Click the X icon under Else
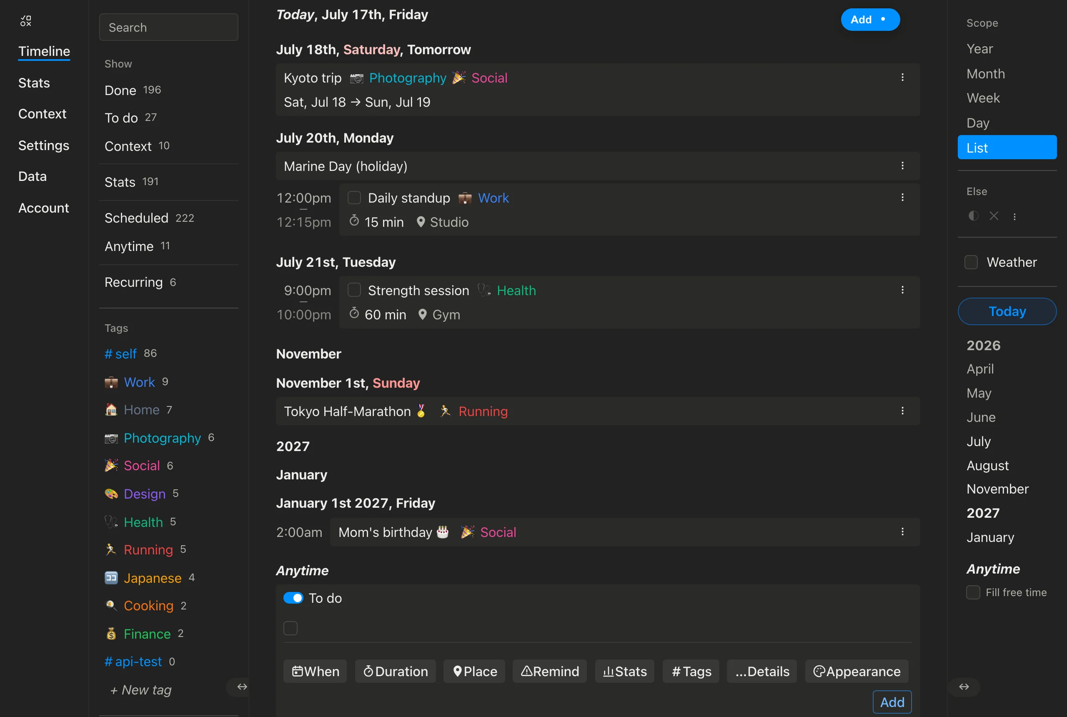 point(994,216)
